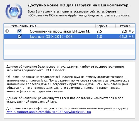Click the Flashback malware description paragraph
Viewport: 139px width, 121px height.
tap(65, 68)
